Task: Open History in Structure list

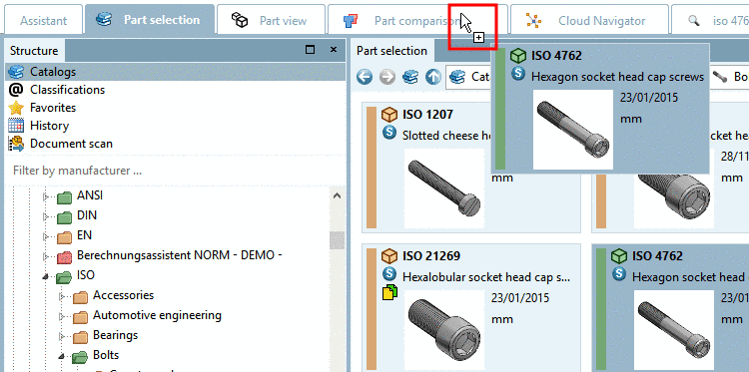Action: [x=49, y=126]
